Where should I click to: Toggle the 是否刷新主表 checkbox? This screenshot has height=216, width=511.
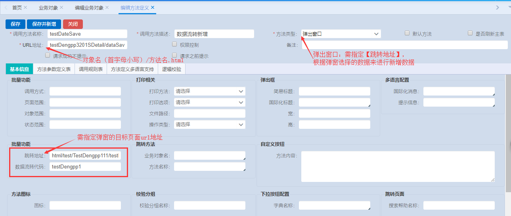pyautogui.click(x=470, y=33)
